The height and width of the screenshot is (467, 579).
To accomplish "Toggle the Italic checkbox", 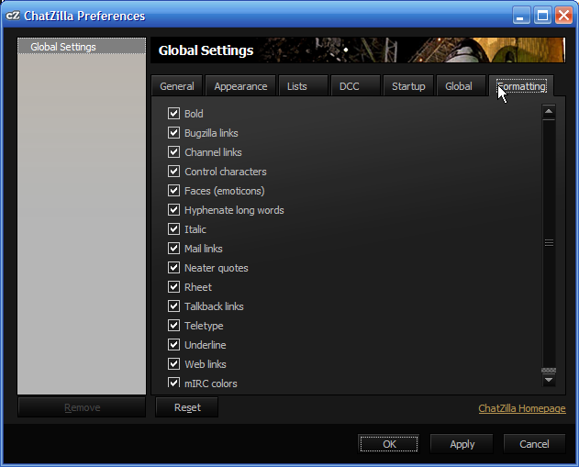I will 174,228.
